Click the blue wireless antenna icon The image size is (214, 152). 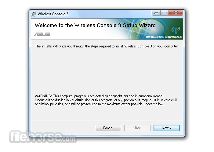click(176, 30)
